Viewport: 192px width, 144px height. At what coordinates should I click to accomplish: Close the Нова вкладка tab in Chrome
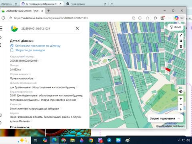105,4
